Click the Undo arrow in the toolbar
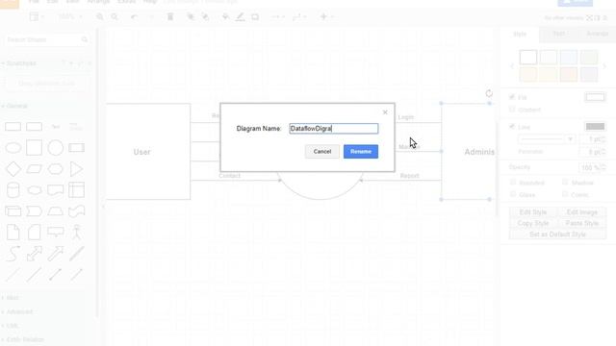This screenshot has width=616, height=346. click(x=134, y=17)
